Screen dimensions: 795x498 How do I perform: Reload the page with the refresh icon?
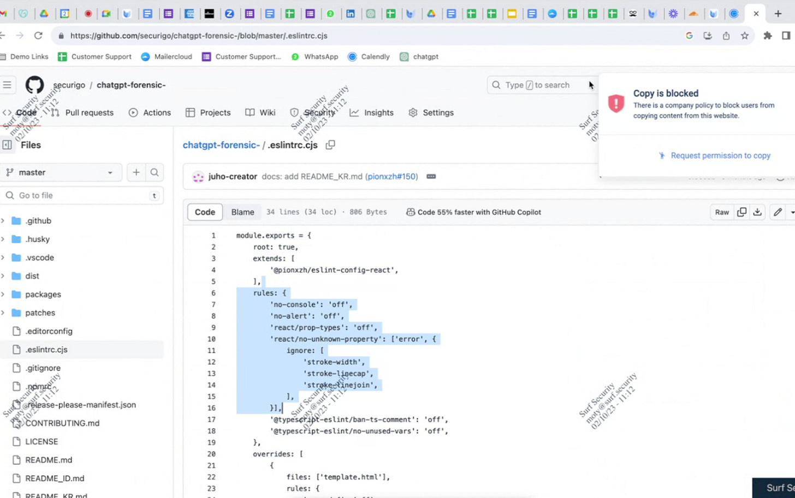click(x=38, y=35)
